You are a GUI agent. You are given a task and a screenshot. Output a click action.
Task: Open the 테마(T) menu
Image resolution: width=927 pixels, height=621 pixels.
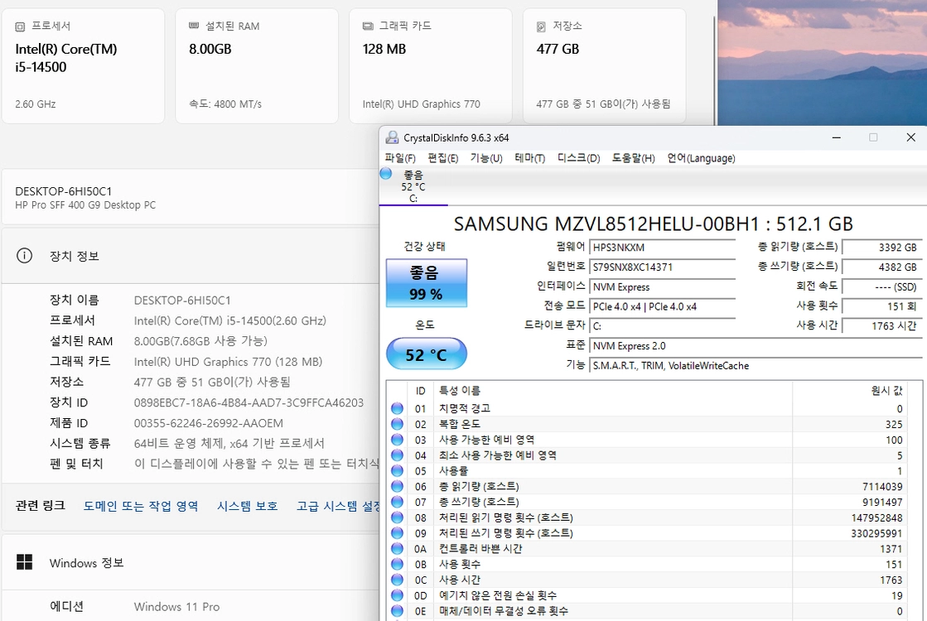(529, 158)
